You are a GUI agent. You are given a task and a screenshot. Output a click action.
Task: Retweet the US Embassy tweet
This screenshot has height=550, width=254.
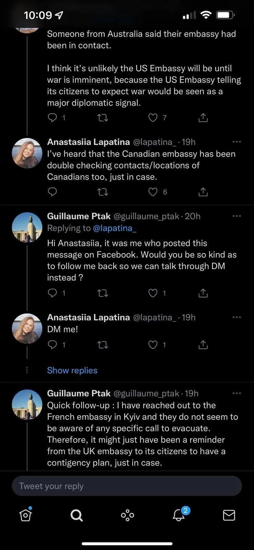(103, 118)
